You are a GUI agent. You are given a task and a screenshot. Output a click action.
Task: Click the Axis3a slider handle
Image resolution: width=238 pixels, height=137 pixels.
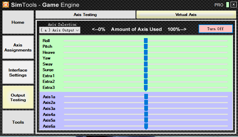146,108
